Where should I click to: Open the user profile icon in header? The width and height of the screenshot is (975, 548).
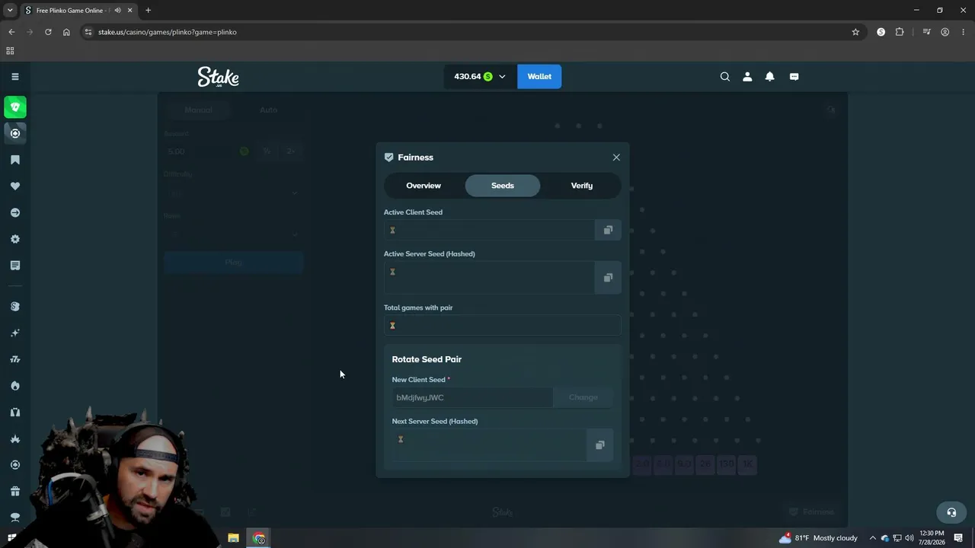coord(747,76)
